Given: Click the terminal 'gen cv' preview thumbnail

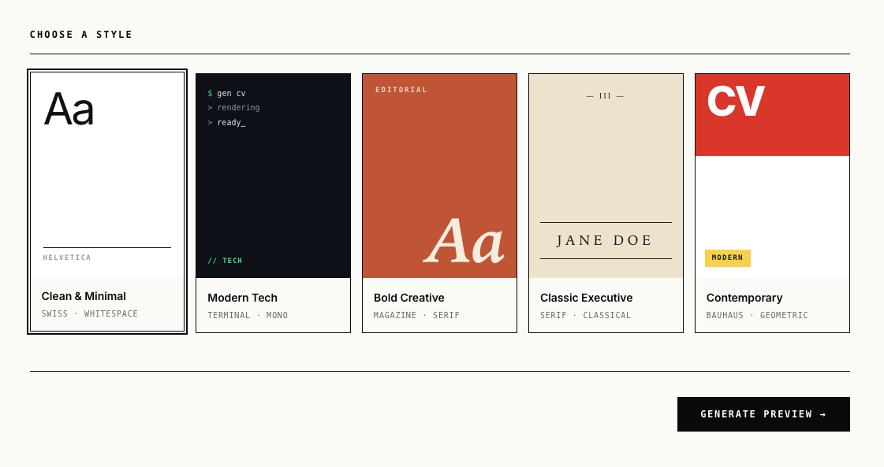Looking at the screenshot, I should [x=274, y=176].
